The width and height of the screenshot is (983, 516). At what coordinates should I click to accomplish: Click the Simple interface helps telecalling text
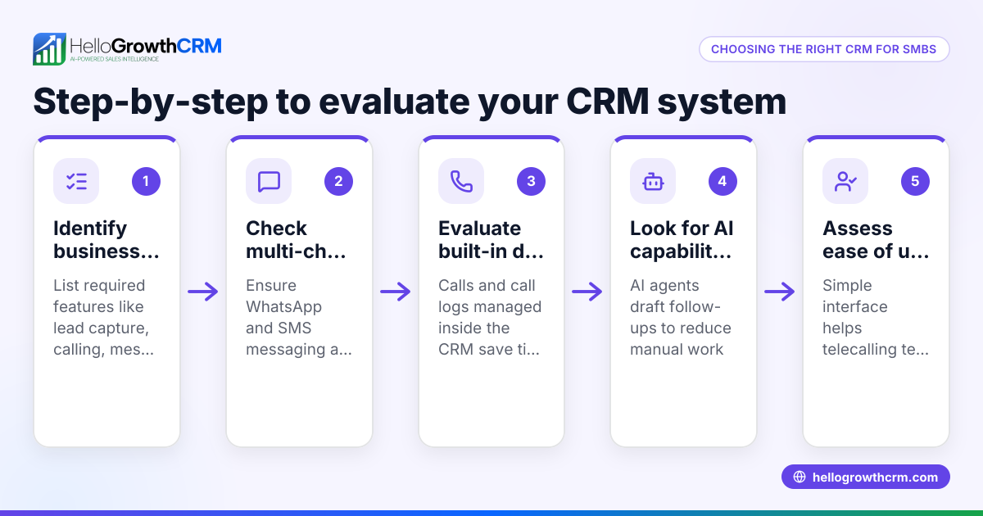point(876,318)
